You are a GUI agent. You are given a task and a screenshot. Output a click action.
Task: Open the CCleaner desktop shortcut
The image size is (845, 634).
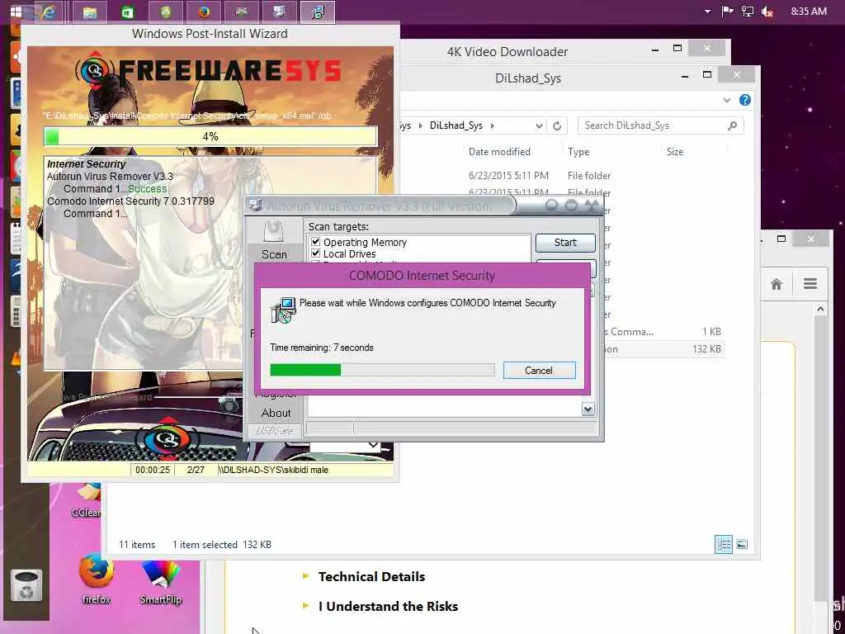(86, 501)
